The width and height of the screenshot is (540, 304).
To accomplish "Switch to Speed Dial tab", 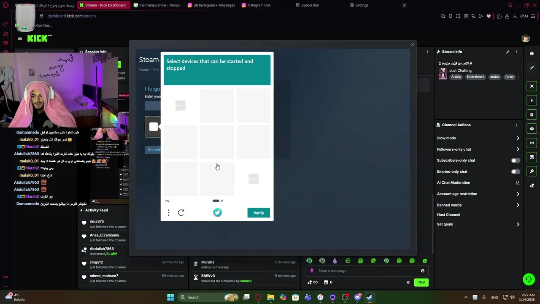I will [x=307, y=5].
